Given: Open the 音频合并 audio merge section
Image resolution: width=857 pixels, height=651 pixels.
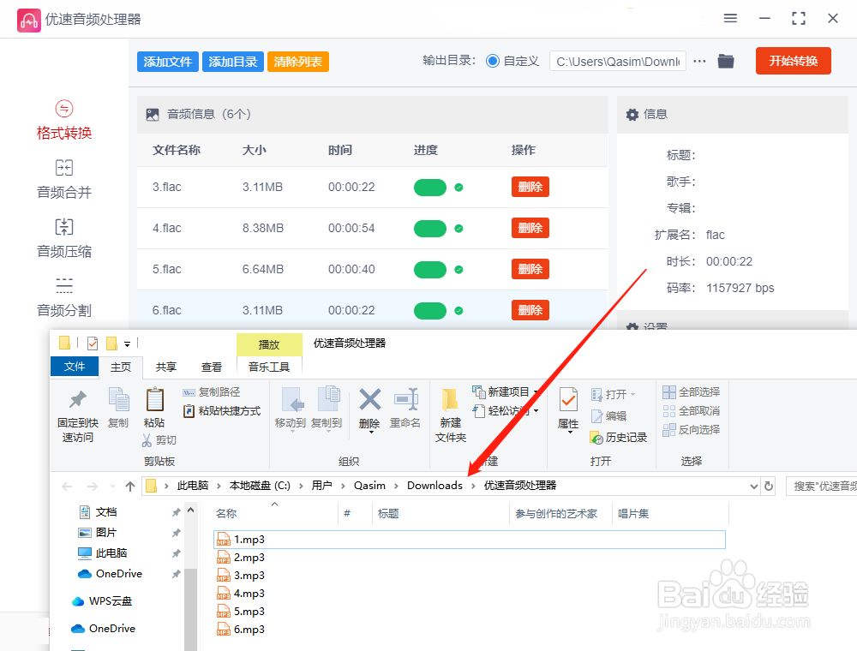Looking at the screenshot, I should click(64, 180).
